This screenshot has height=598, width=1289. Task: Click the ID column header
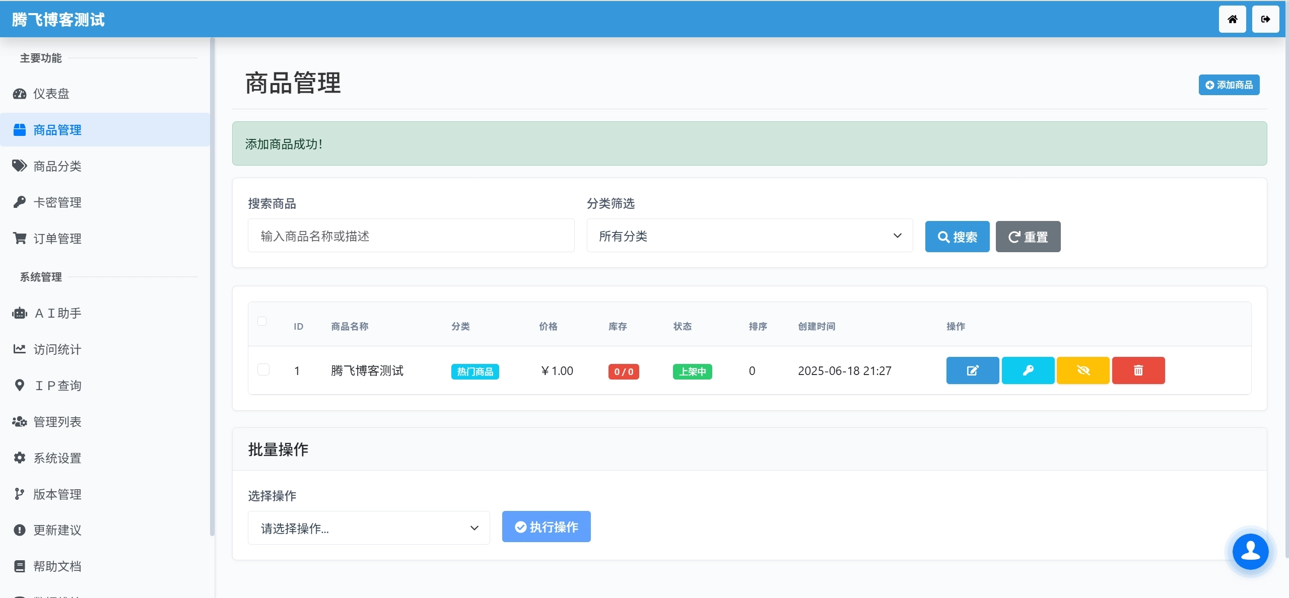click(x=298, y=327)
